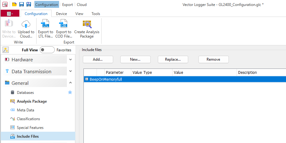Image resolution: width=286 pixels, height=143 pixels.
Task: Export to LTL File icon
Action: pos(45,24)
